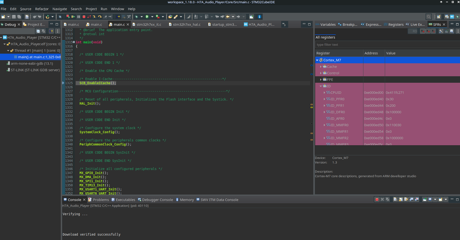The width and height of the screenshot is (460, 240).
Task: Click the SFRs configure tools icon
Action: (441, 31)
